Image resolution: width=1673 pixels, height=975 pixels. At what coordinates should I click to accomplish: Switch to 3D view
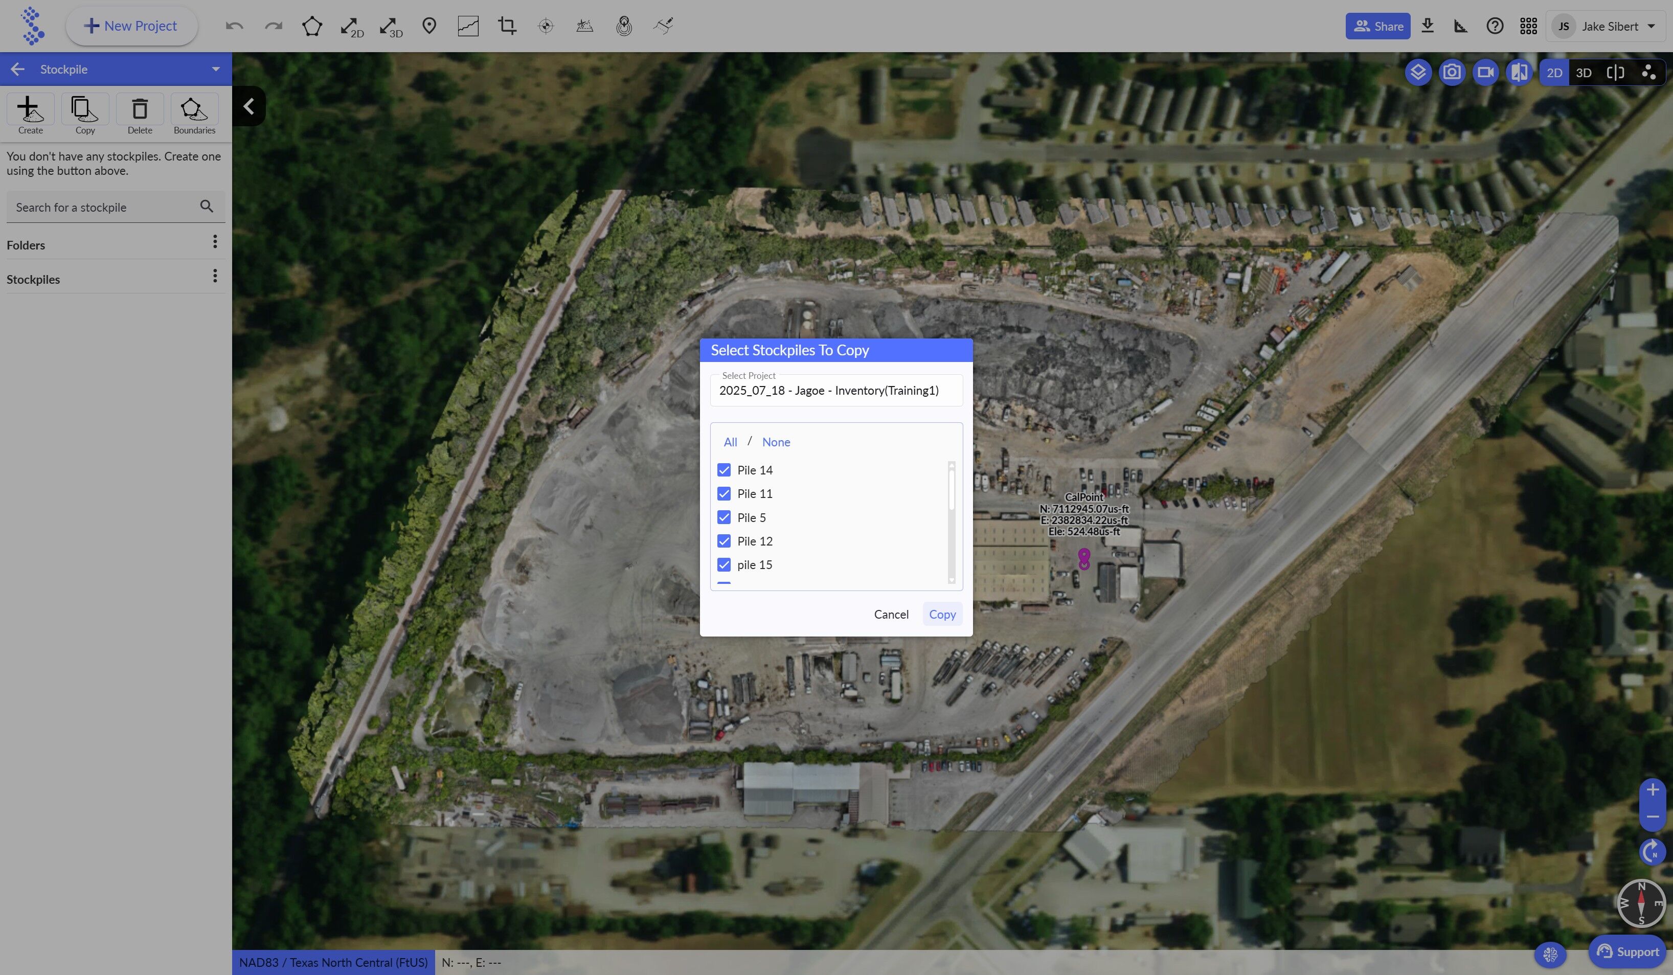click(1584, 72)
